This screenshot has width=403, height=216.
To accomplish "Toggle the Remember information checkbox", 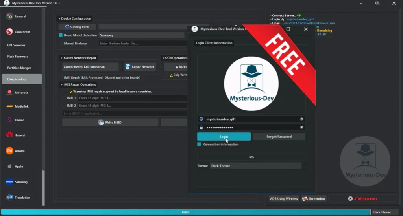I will pos(200,145).
